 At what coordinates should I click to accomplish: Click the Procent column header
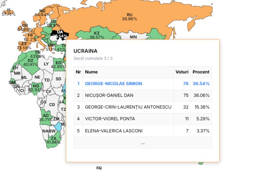tap(201, 72)
